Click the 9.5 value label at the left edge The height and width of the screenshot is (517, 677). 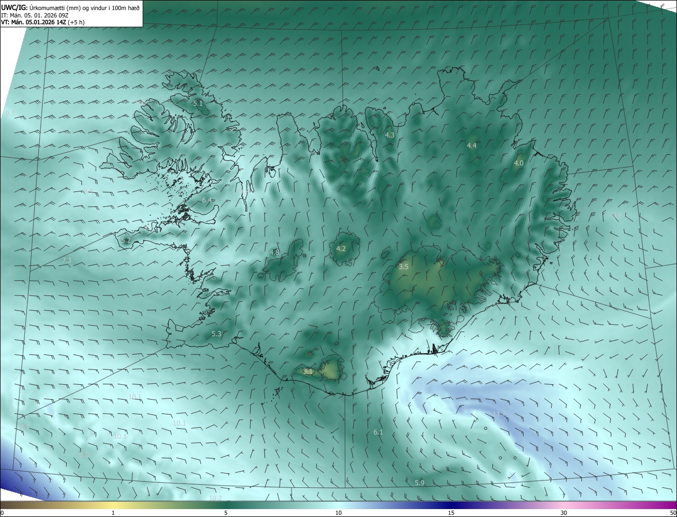[x=11, y=114]
